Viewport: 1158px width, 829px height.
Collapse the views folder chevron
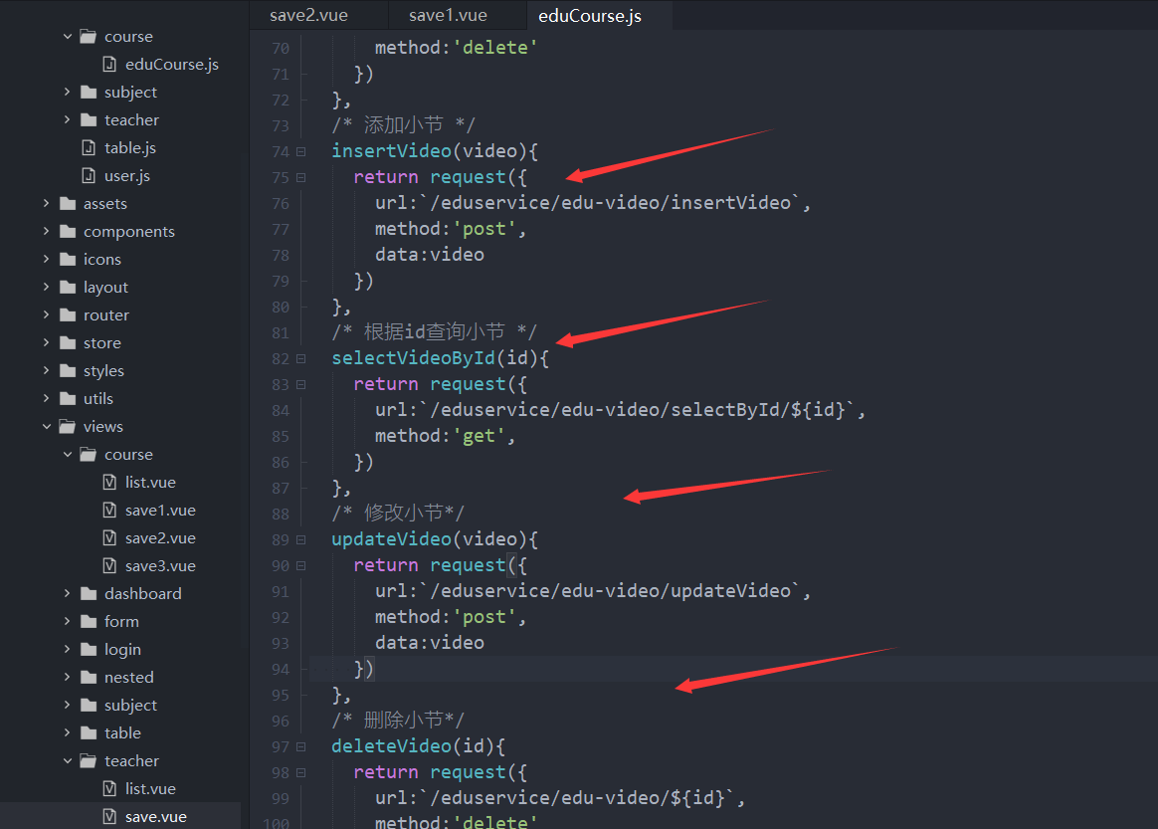(x=47, y=426)
